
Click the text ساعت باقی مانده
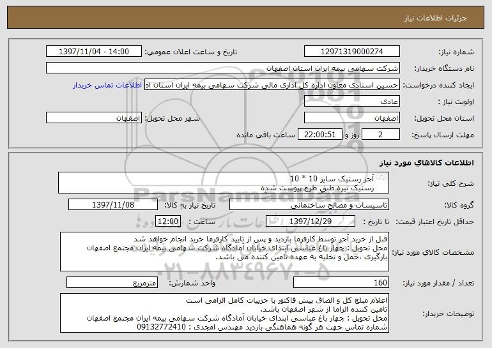pos(265,135)
